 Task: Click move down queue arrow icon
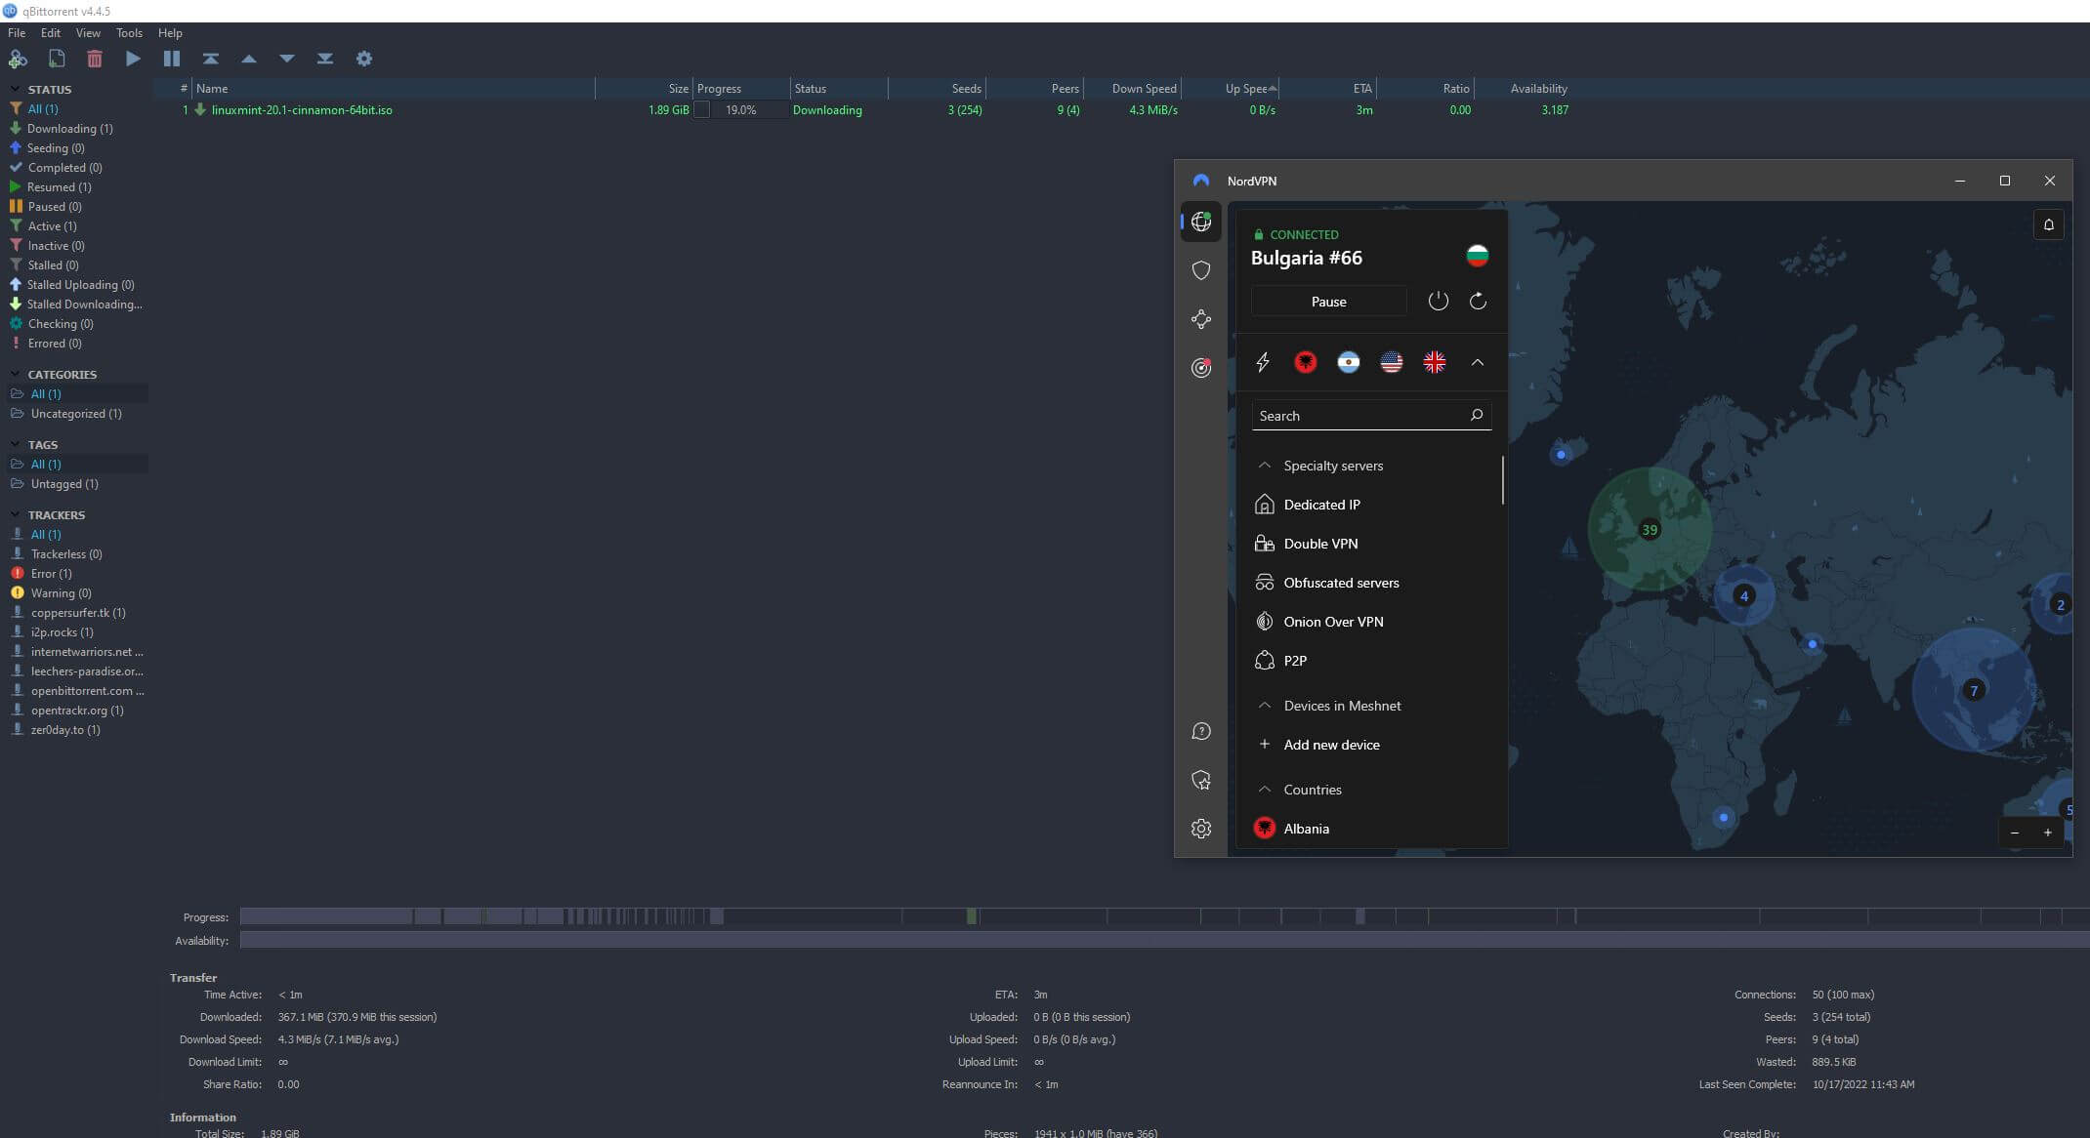click(x=287, y=59)
